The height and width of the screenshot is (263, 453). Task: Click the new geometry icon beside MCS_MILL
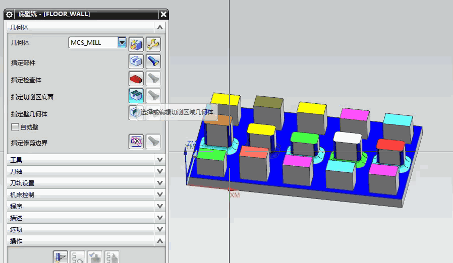tap(136, 44)
